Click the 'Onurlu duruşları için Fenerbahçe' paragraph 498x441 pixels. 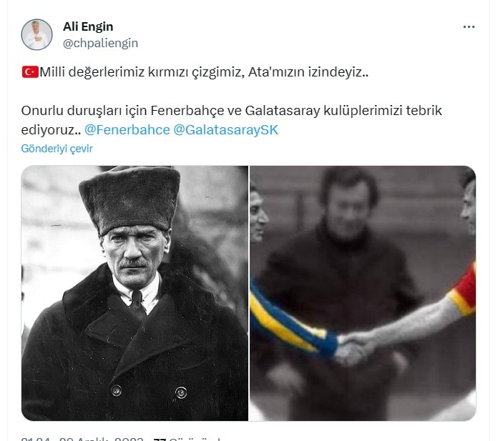(x=232, y=120)
